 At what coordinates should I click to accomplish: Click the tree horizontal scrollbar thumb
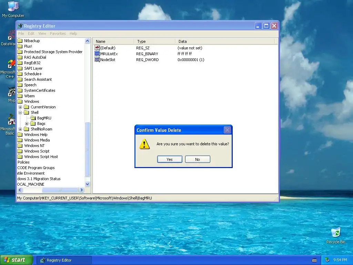60,190
